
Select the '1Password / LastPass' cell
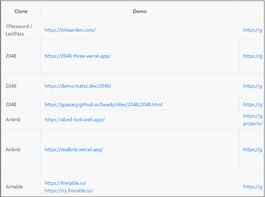21,30
